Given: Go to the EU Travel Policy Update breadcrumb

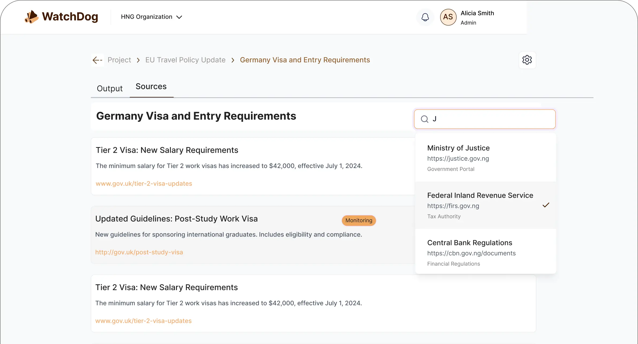Looking at the screenshot, I should click(185, 60).
